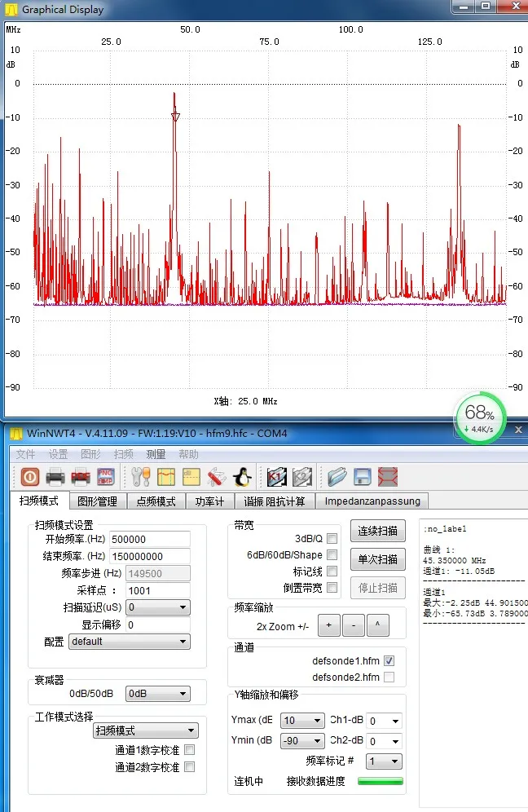The width and height of the screenshot is (528, 812).
Task: Click the blue floppy disk save icon
Action: 363,477
